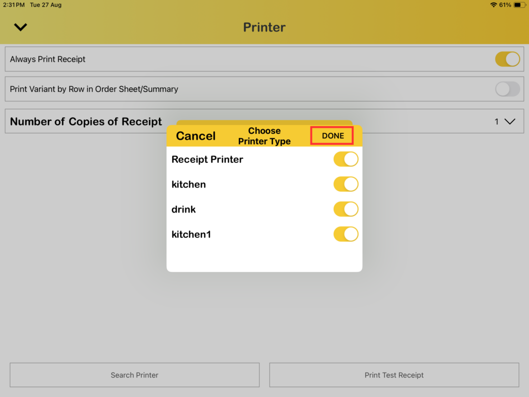Toggle the Receipt Printer switch
The width and height of the screenshot is (529, 397).
346,159
